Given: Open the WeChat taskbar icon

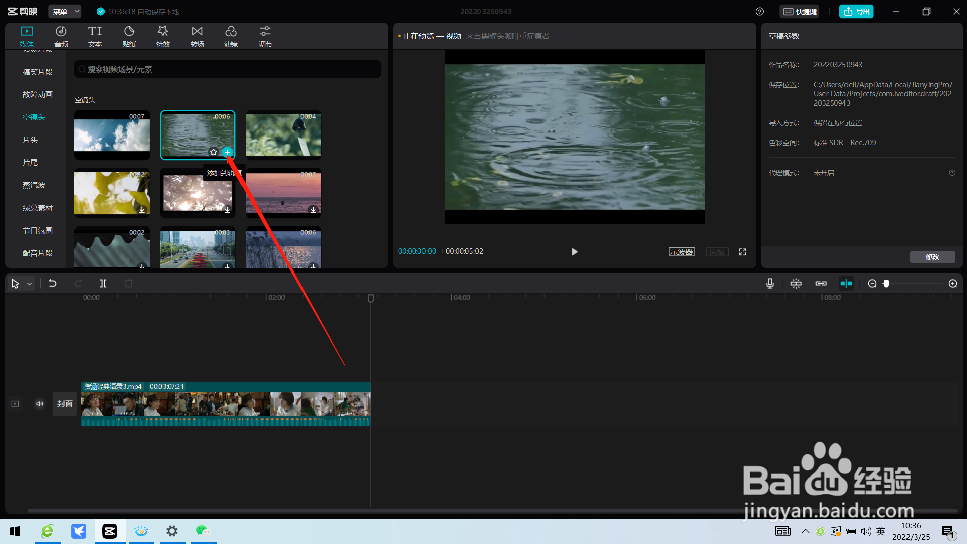Looking at the screenshot, I should 203,531.
